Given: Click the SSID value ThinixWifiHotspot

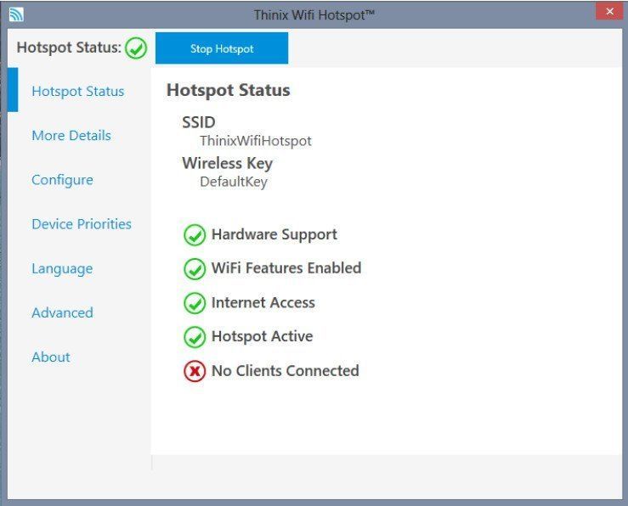Looking at the screenshot, I should point(256,141).
